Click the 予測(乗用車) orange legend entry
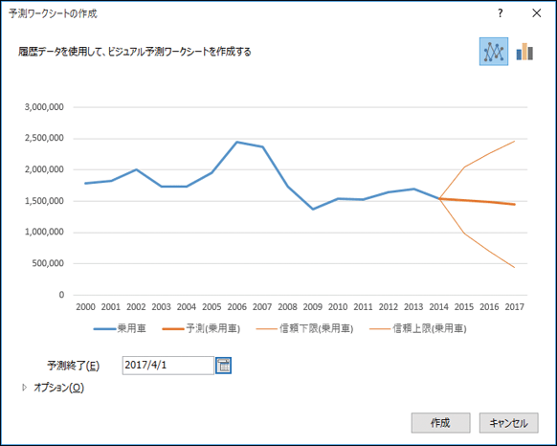Screen dimensions: 557x446 (201, 328)
